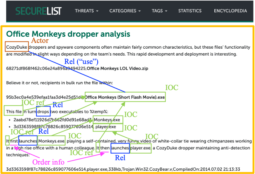Open the THREATS dropdown menu
This screenshot has height=174, width=255.
click(x=86, y=11)
